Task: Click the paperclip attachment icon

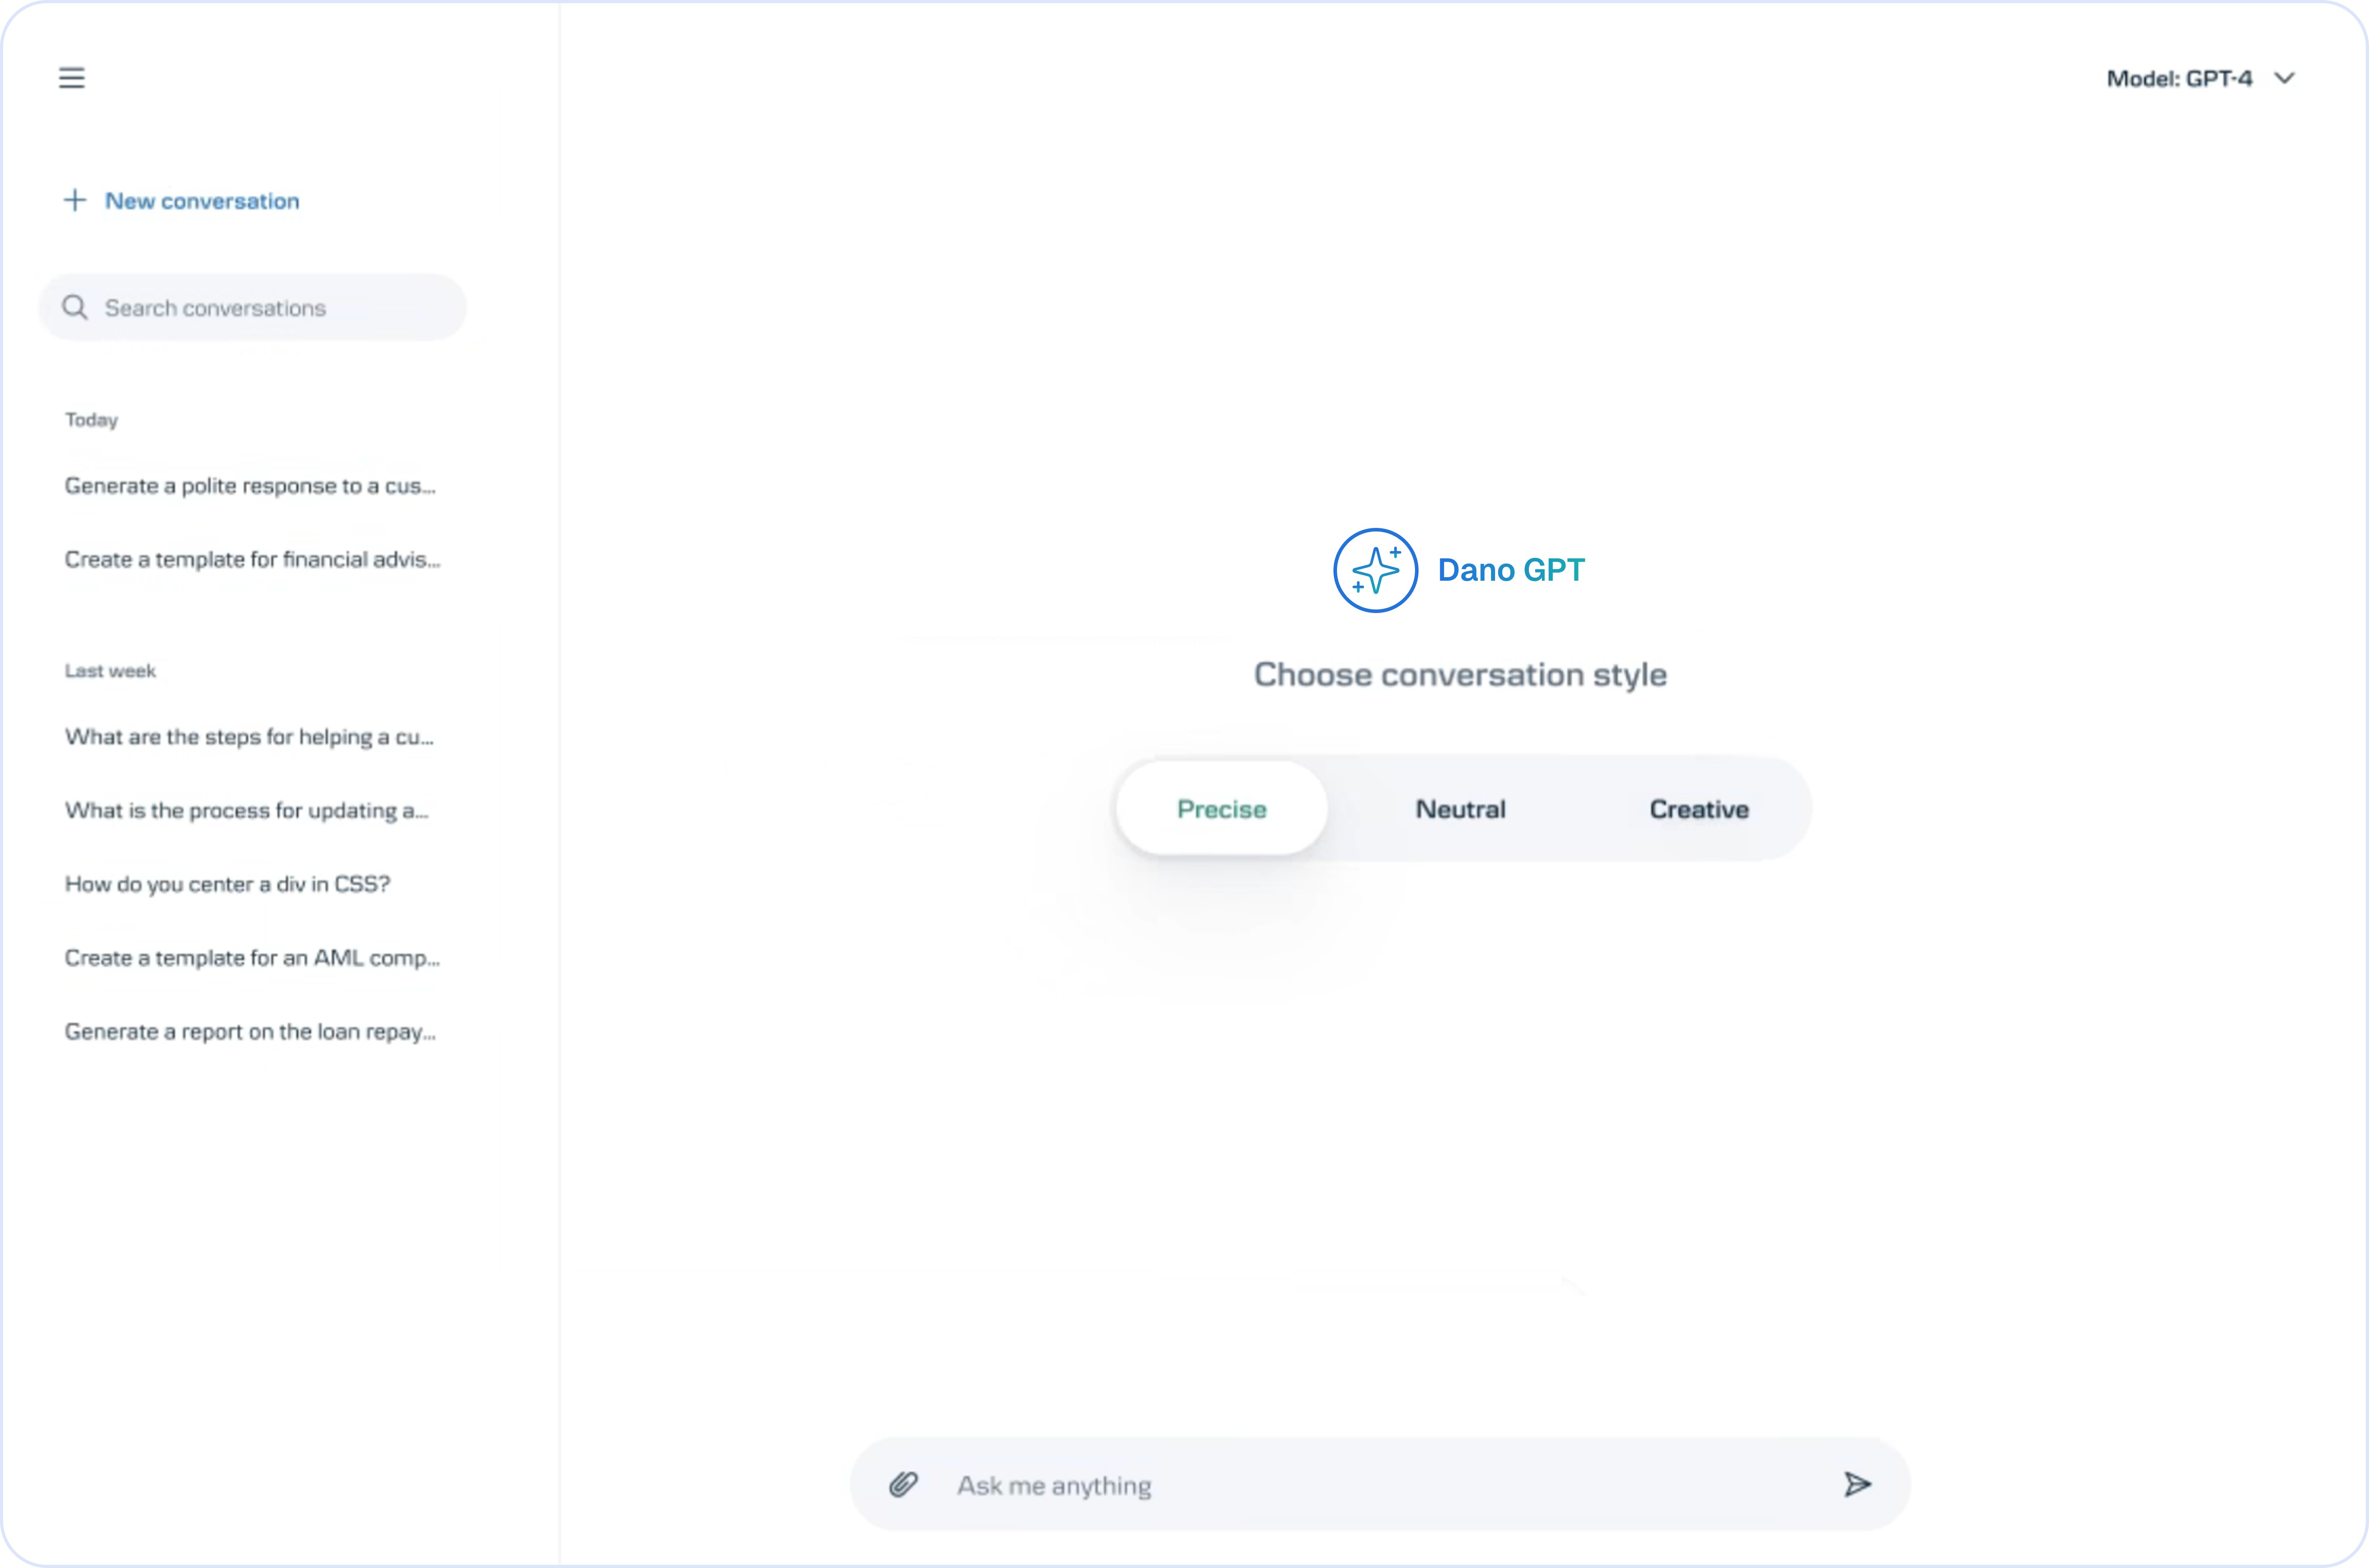Action: click(x=903, y=1484)
